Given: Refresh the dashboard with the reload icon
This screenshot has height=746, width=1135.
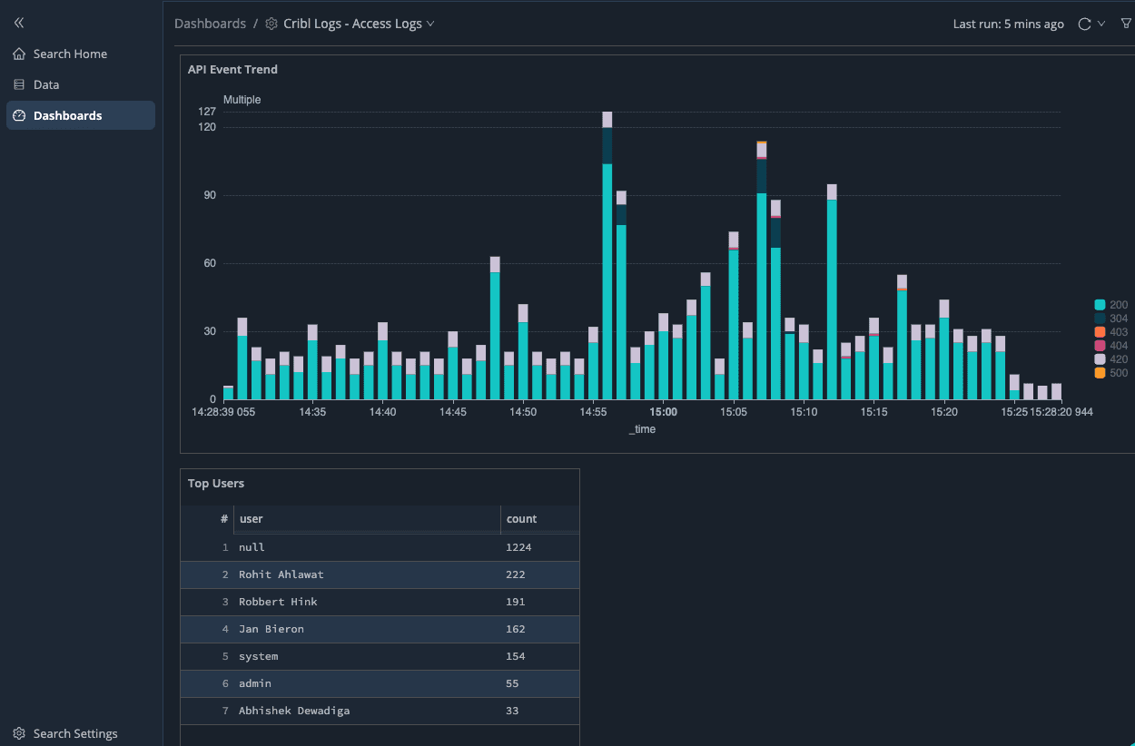Looking at the screenshot, I should (x=1084, y=25).
